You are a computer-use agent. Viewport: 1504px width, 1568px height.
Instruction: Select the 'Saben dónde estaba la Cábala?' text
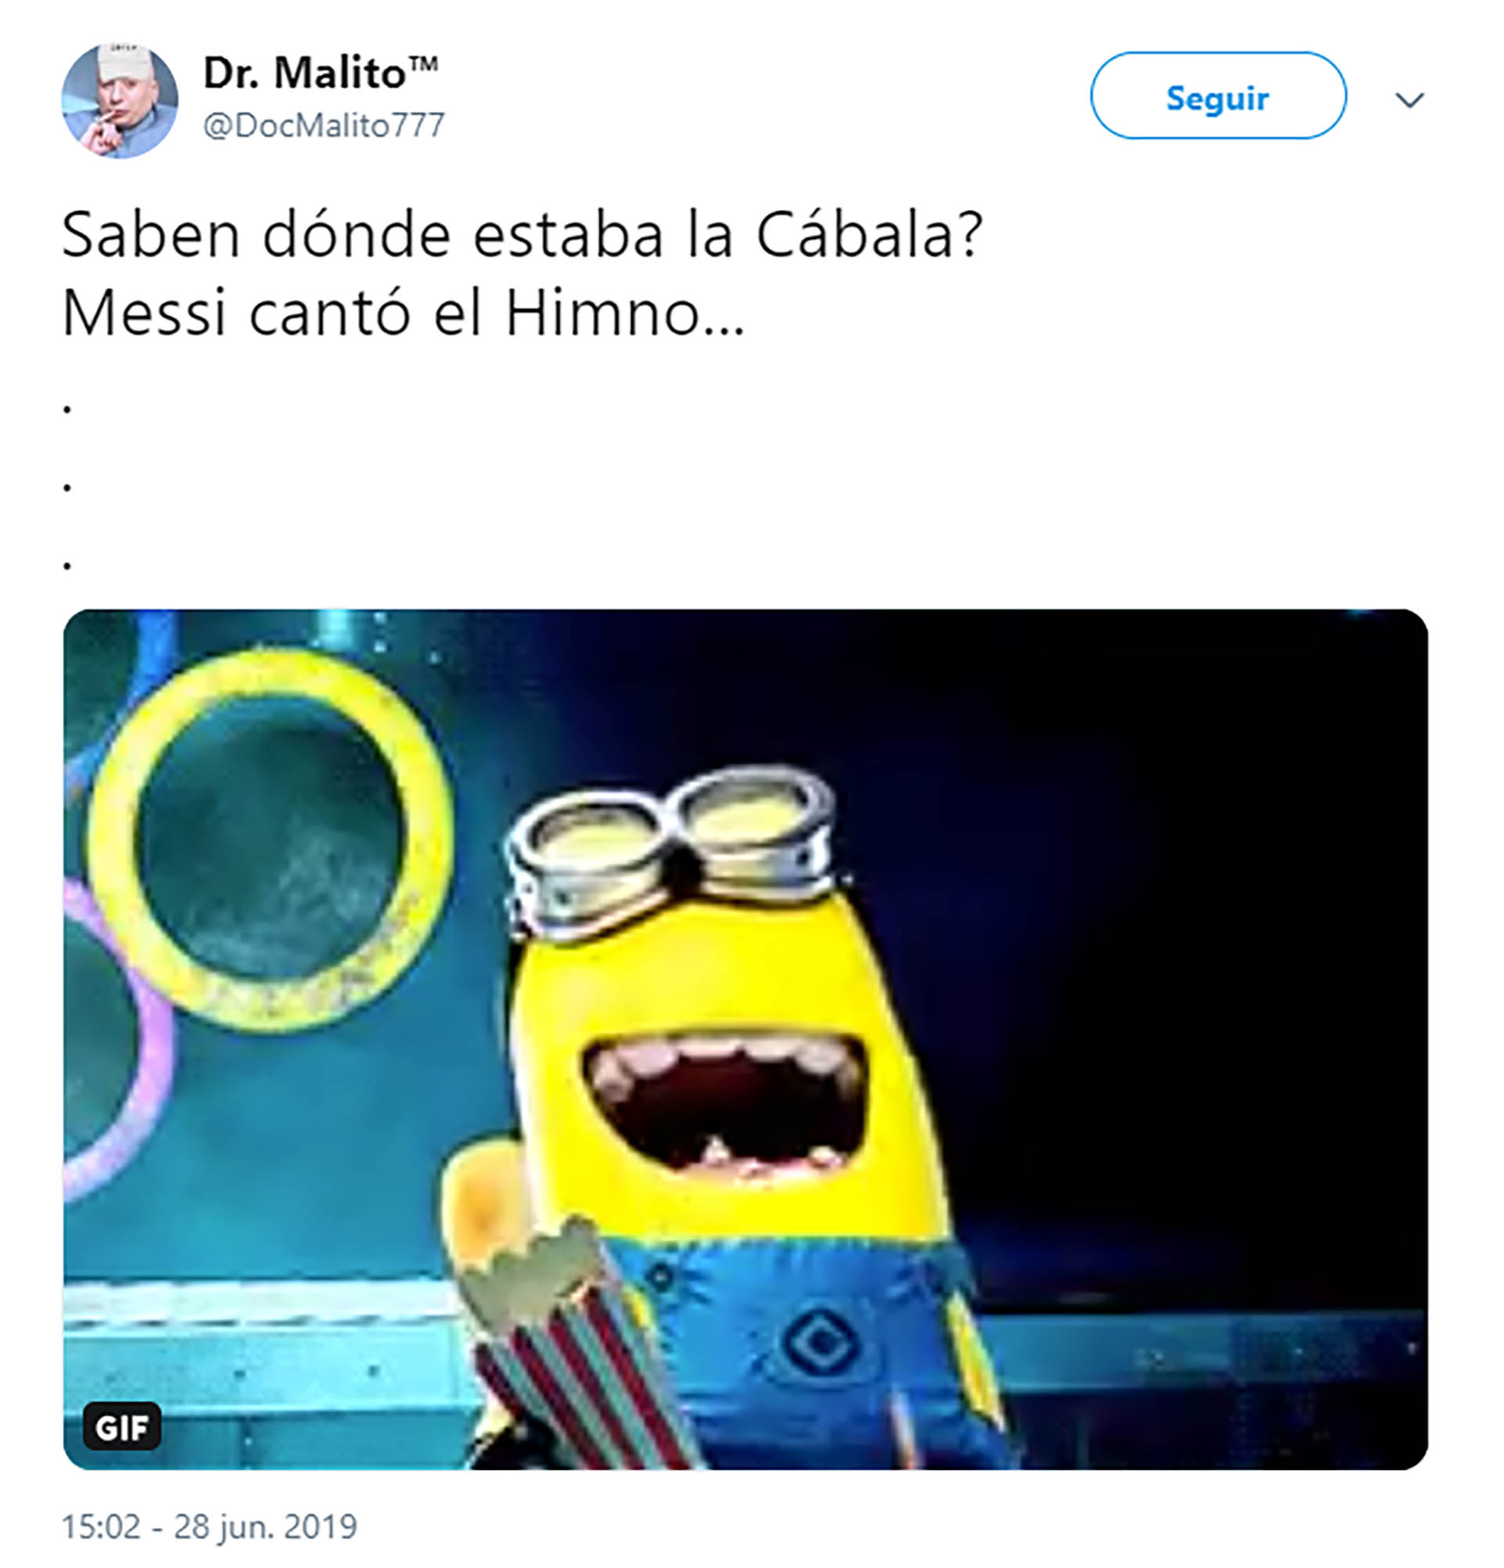(x=522, y=235)
